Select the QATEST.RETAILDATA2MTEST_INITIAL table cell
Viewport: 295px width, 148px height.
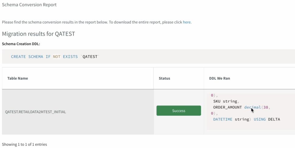[36, 112]
